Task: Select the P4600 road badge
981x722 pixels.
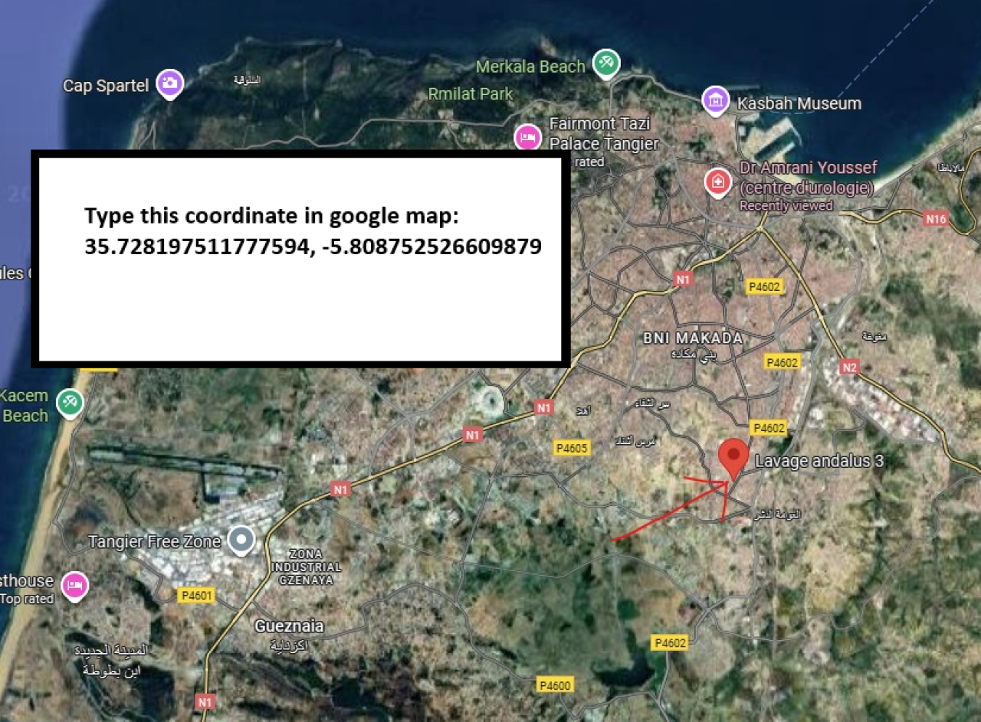Action: 554,685
